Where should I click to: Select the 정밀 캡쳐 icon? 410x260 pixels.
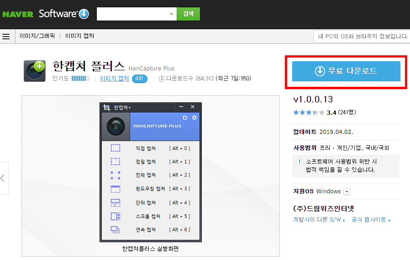pos(116,162)
